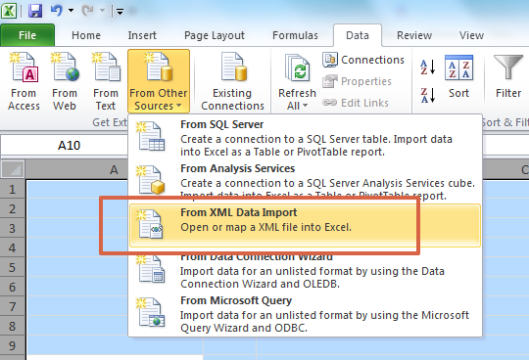
Task: Toggle the Filter funnel button
Action: click(x=508, y=77)
